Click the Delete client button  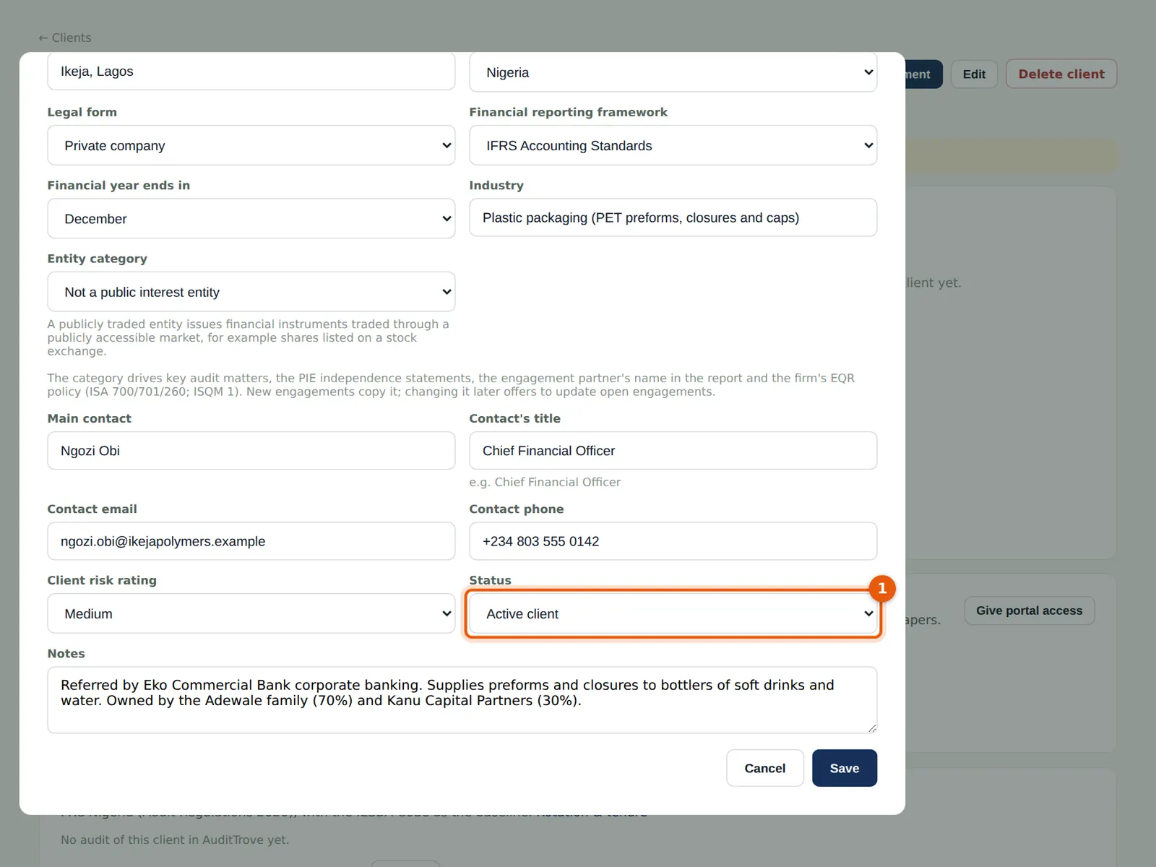pos(1061,74)
